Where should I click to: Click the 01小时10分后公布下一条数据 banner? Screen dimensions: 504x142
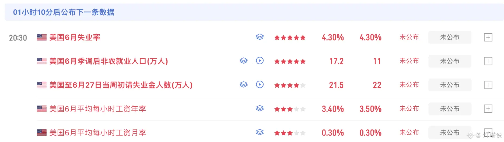tap(254, 12)
